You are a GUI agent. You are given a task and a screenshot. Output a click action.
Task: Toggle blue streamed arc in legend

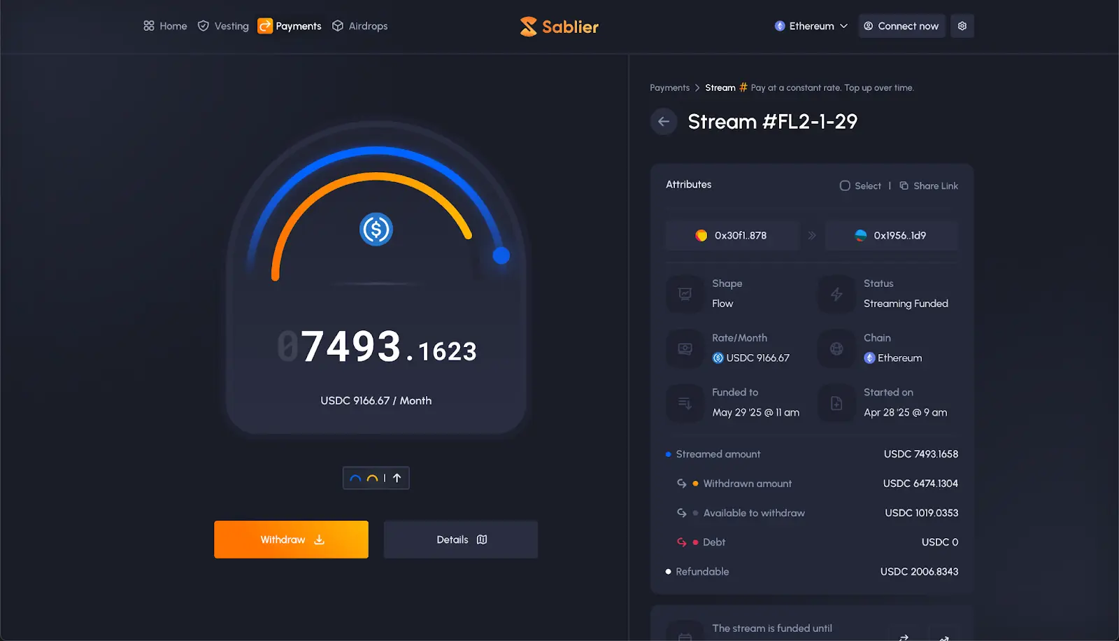tap(355, 479)
